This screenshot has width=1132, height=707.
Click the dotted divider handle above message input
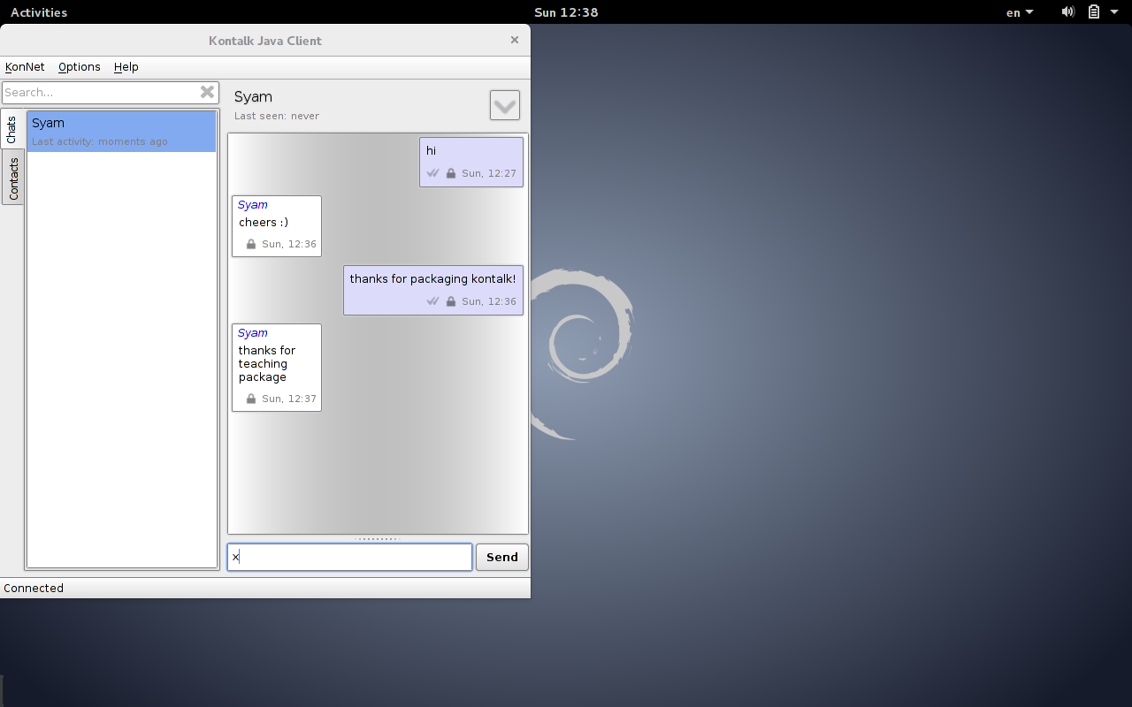(378, 538)
